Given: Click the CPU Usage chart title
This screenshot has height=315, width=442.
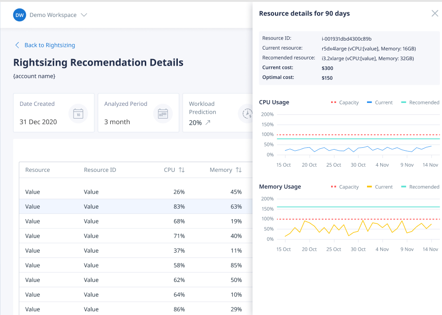Looking at the screenshot, I should tap(274, 102).
